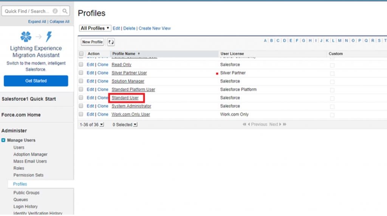Collapse the Manage Users tree node
Screen dimensions: 387x216
pos(3,140)
